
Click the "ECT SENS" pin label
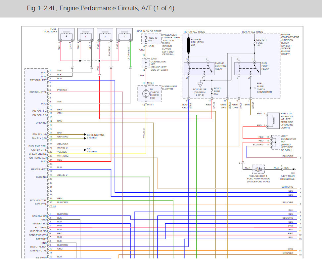click(41, 227)
